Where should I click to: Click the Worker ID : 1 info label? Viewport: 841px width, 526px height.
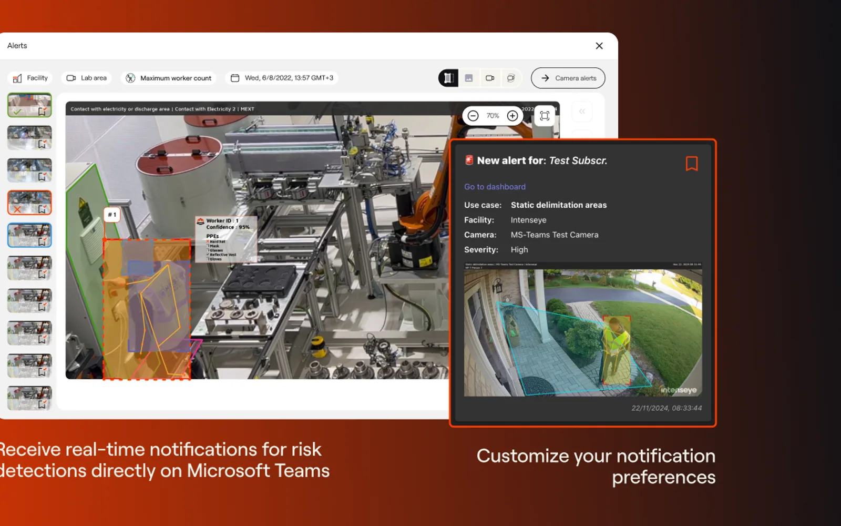(222, 221)
